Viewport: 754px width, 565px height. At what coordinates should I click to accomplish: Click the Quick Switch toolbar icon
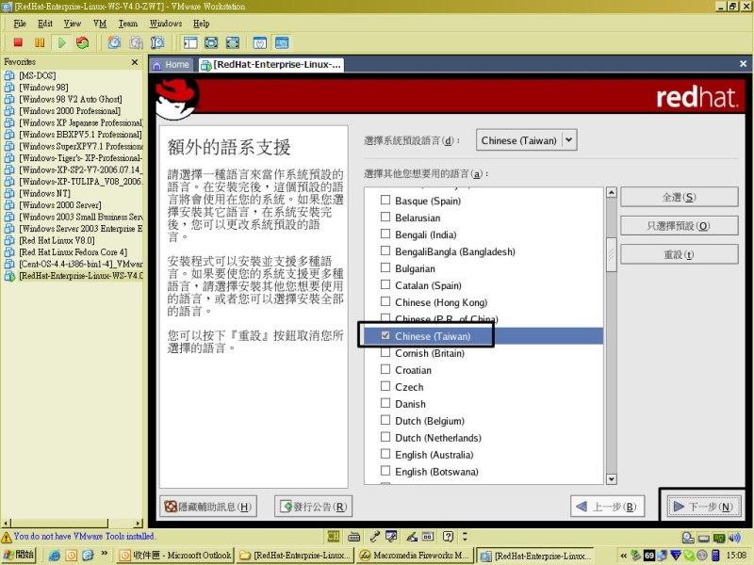(x=233, y=42)
